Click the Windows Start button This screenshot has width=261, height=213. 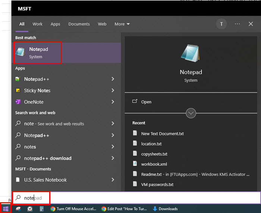[x=6, y=209]
